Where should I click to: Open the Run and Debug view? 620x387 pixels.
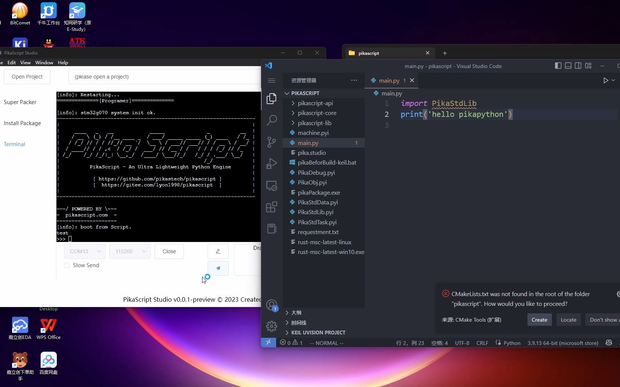click(272, 163)
